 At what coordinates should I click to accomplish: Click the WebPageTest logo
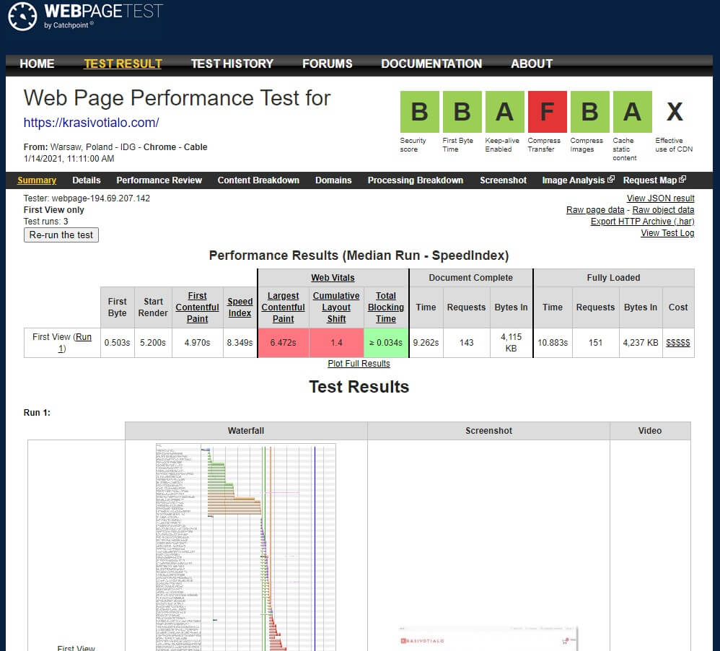(x=85, y=17)
